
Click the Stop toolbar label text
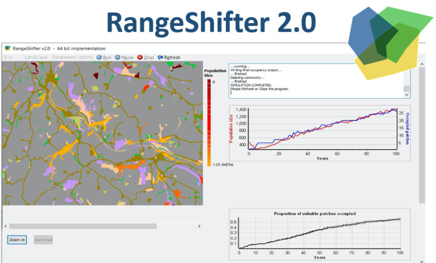click(149, 58)
